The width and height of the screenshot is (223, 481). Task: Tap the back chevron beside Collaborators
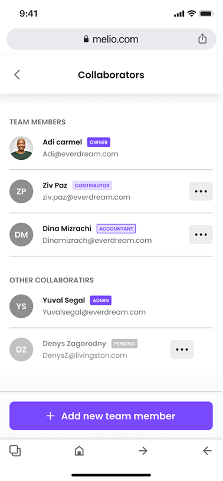tap(17, 75)
